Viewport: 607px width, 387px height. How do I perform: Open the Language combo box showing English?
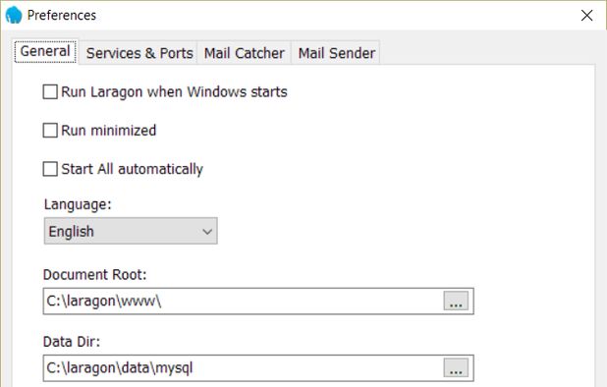[131, 231]
